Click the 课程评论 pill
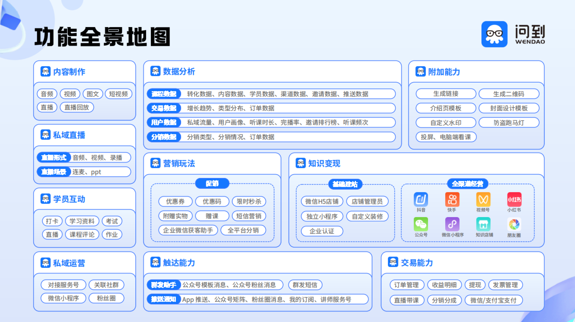The width and height of the screenshot is (575, 322). [x=82, y=235]
